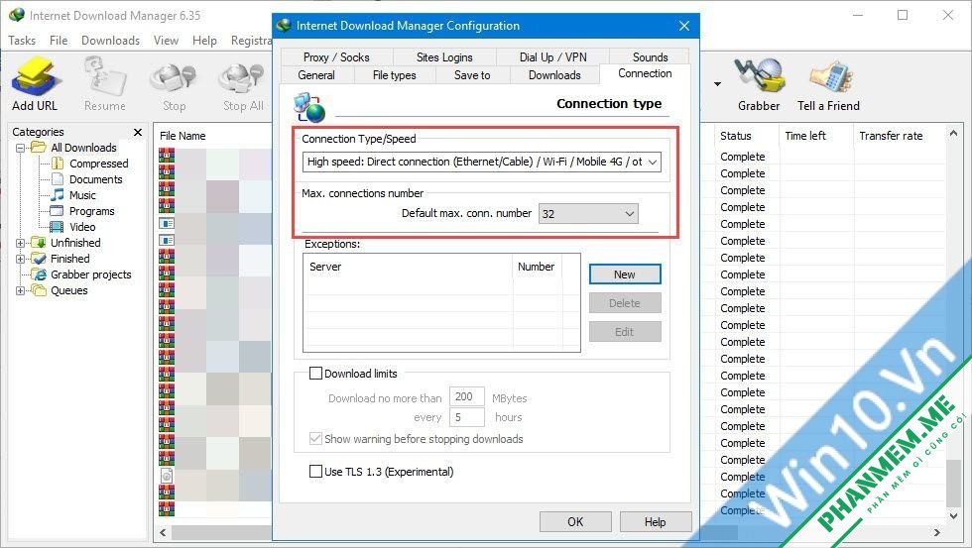This screenshot has width=972, height=548.
Task: Click the Delete exception button
Action: tap(625, 303)
